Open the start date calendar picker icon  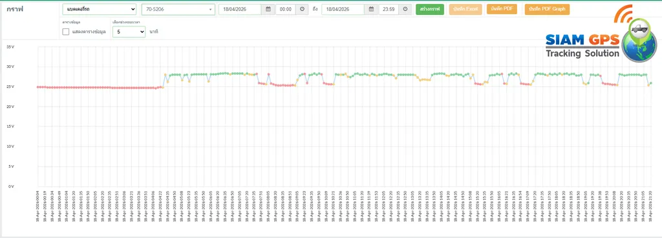tap(268, 9)
